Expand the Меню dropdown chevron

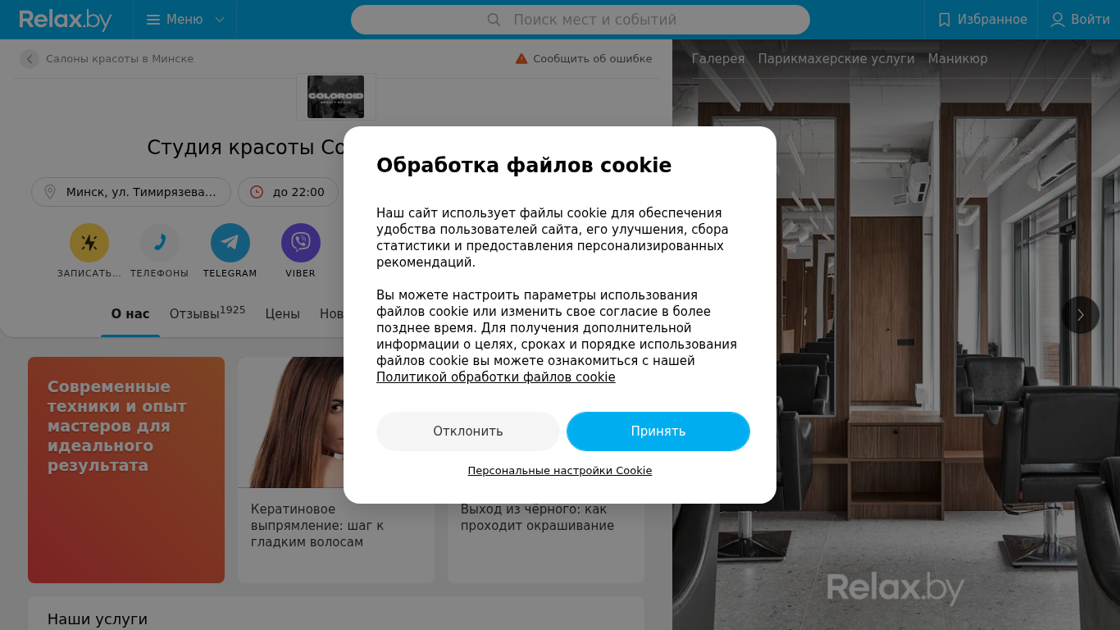click(x=220, y=20)
